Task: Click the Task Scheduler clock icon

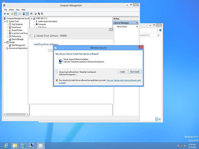Action: click(10, 24)
